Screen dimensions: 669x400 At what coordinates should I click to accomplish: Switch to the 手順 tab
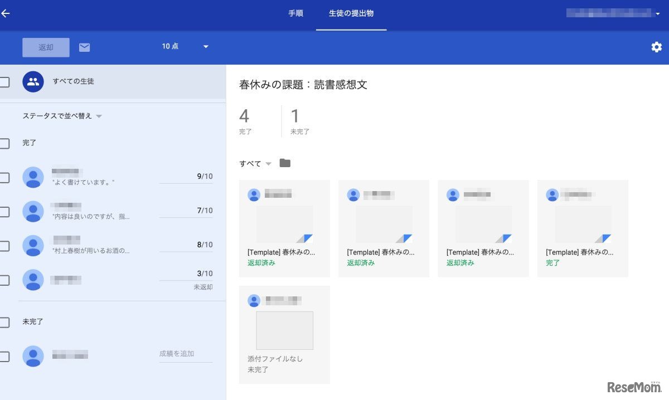(x=295, y=14)
